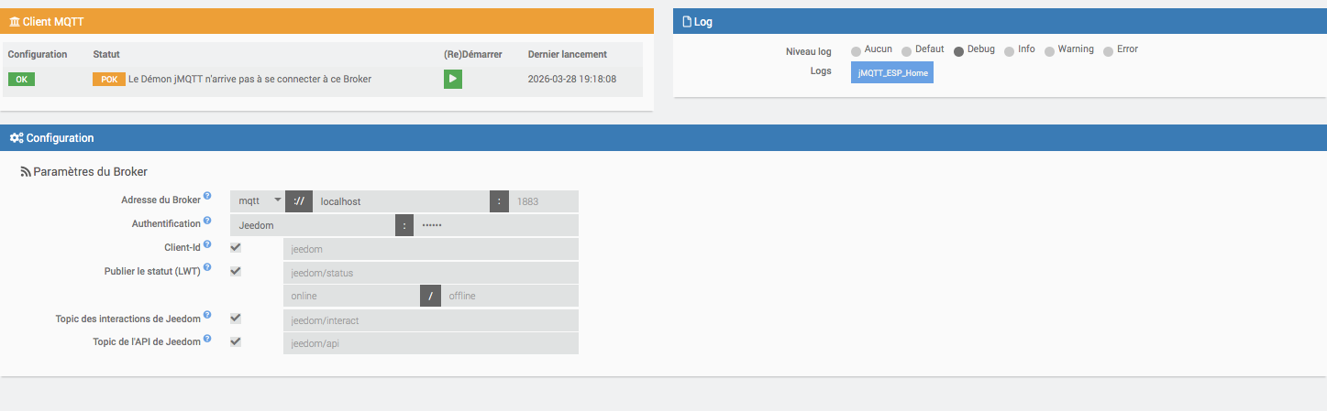Click the localhost broker address field

tap(401, 201)
